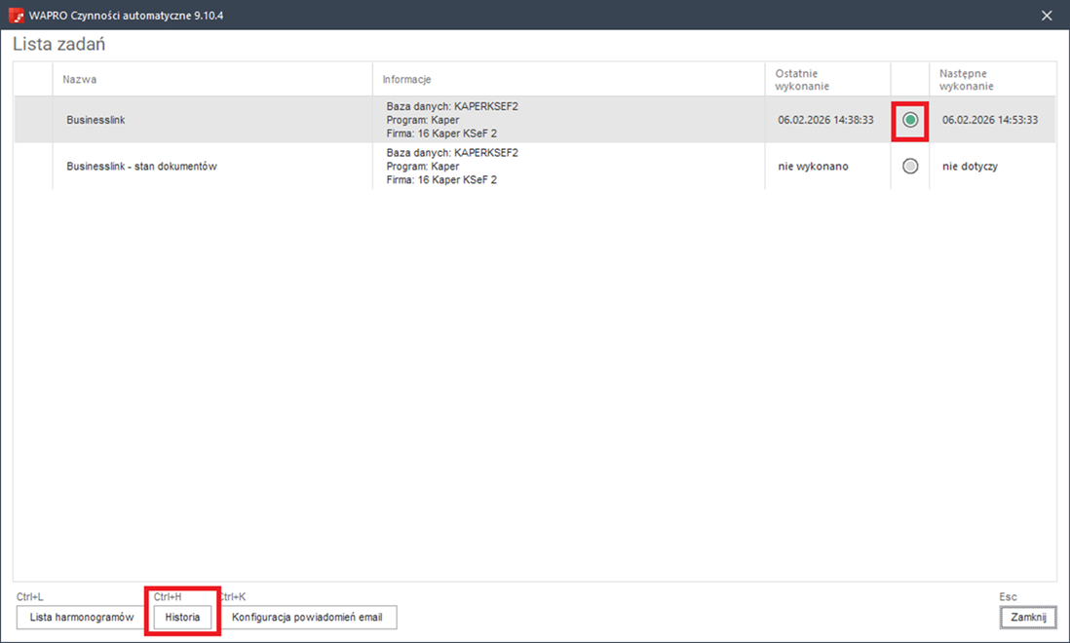This screenshot has height=643, width=1070.
Task: Close the window with the title bar X
Action: [1048, 16]
